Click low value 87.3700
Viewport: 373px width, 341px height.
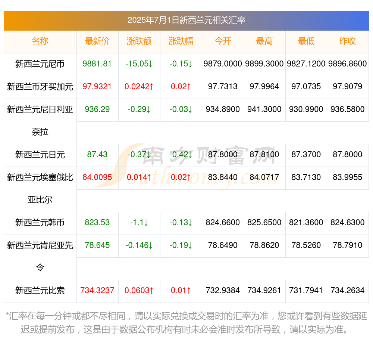pos(306,155)
